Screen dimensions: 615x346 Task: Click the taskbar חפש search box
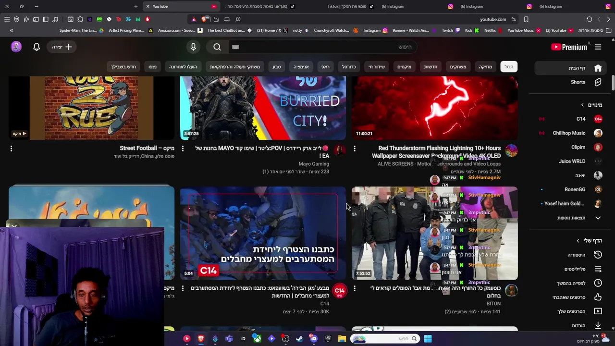pos(384,339)
